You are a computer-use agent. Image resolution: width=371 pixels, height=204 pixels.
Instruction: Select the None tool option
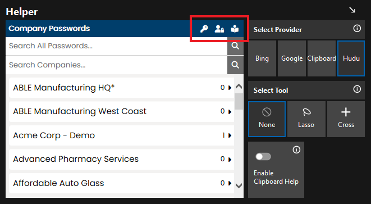click(x=267, y=119)
